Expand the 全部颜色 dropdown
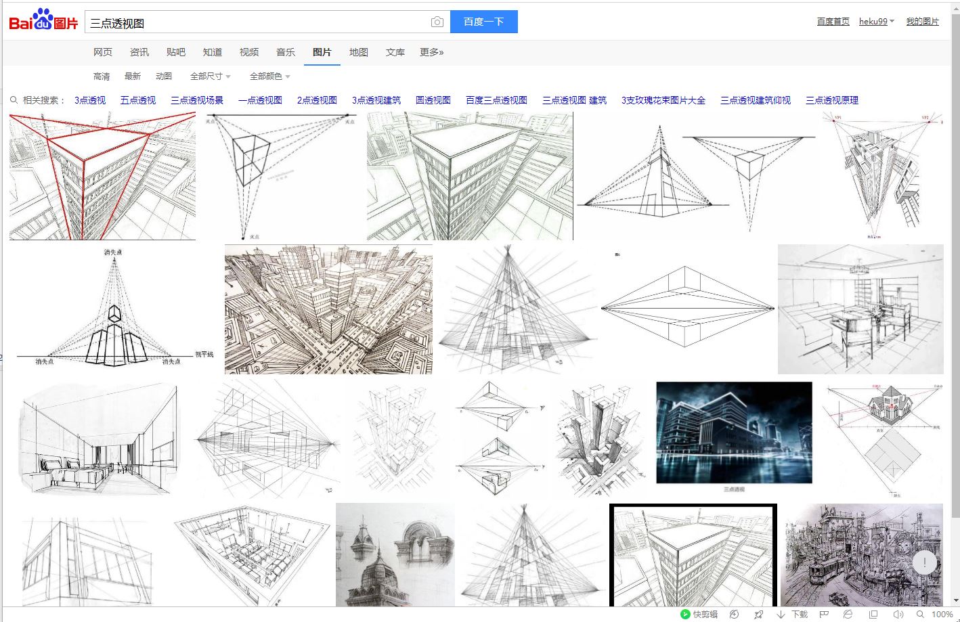The image size is (960, 622). click(x=269, y=76)
